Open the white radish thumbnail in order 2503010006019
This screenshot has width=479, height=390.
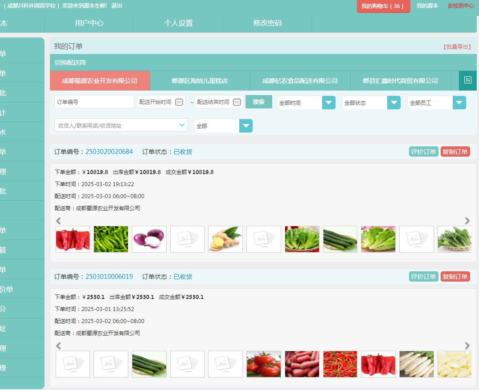click(416, 364)
